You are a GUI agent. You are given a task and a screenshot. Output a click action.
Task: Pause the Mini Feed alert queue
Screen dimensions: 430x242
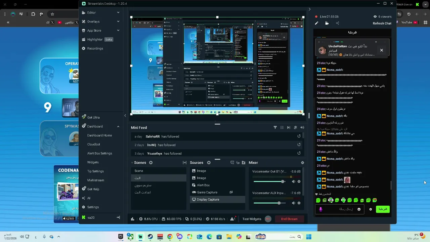(x=282, y=127)
